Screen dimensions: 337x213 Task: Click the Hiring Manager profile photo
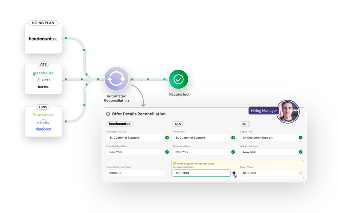288,112
